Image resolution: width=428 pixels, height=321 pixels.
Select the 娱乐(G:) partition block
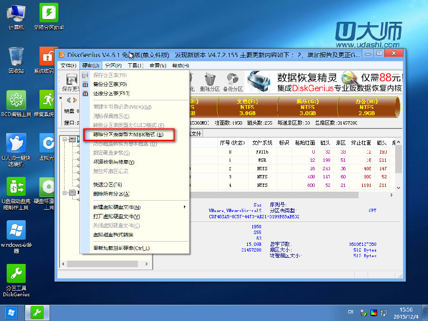point(307,107)
